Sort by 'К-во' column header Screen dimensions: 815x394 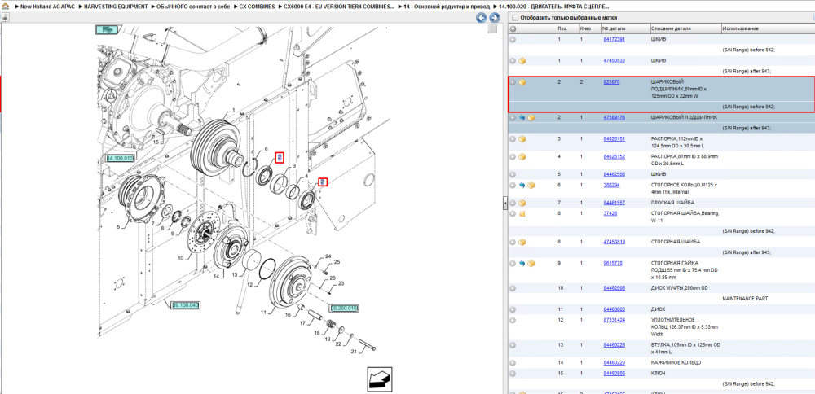pyautogui.click(x=584, y=28)
